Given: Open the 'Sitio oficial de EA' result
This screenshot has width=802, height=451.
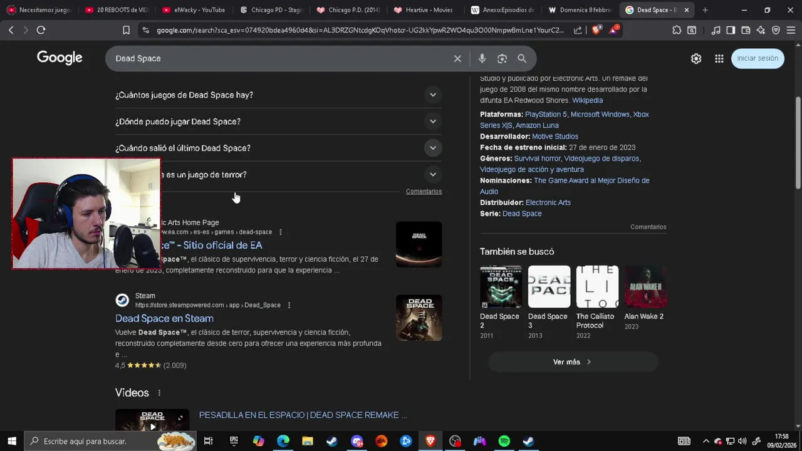Looking at the screenshot, I should (x=212, y=246).
